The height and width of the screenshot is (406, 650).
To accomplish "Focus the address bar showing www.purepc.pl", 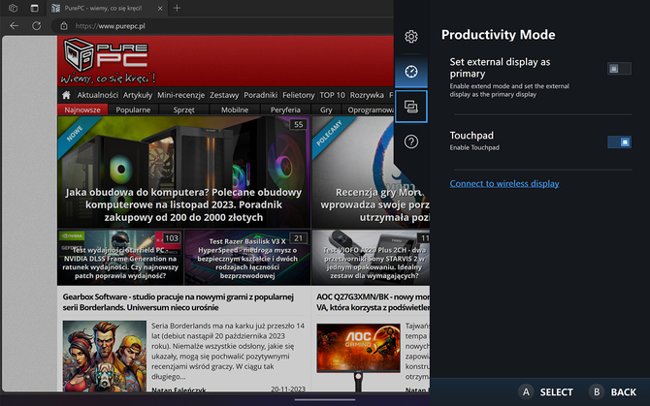I will [224, 25].
